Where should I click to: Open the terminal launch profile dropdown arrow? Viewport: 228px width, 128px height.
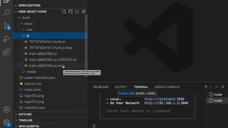[210, 87]
